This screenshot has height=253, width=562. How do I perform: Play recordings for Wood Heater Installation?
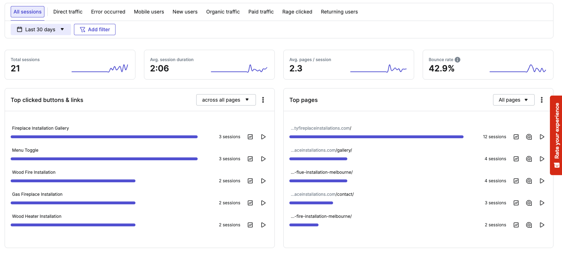point(263,225)
